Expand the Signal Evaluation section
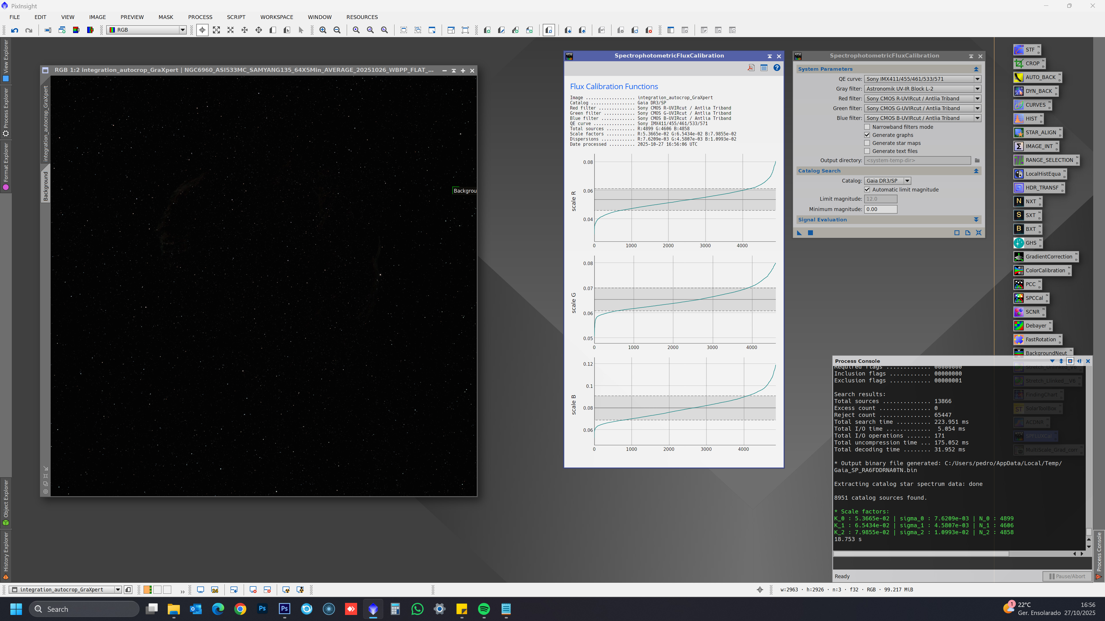The height and width of the screenshot is (621, 1105). (976, 219)
